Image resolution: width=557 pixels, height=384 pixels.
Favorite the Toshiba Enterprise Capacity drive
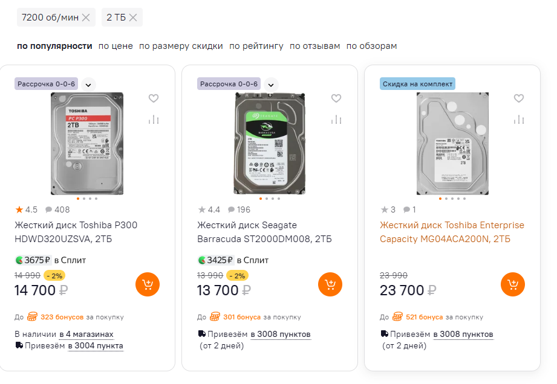point(519,98)
